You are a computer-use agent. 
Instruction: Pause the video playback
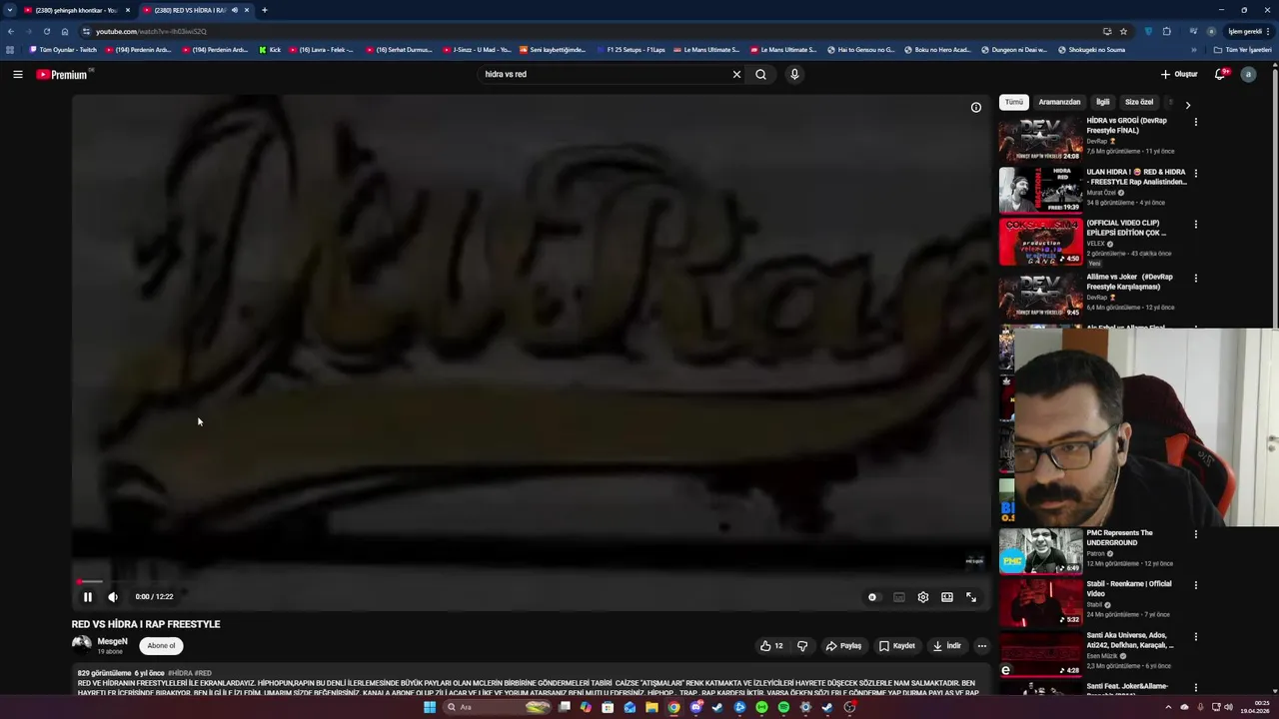tap(88, 597)
